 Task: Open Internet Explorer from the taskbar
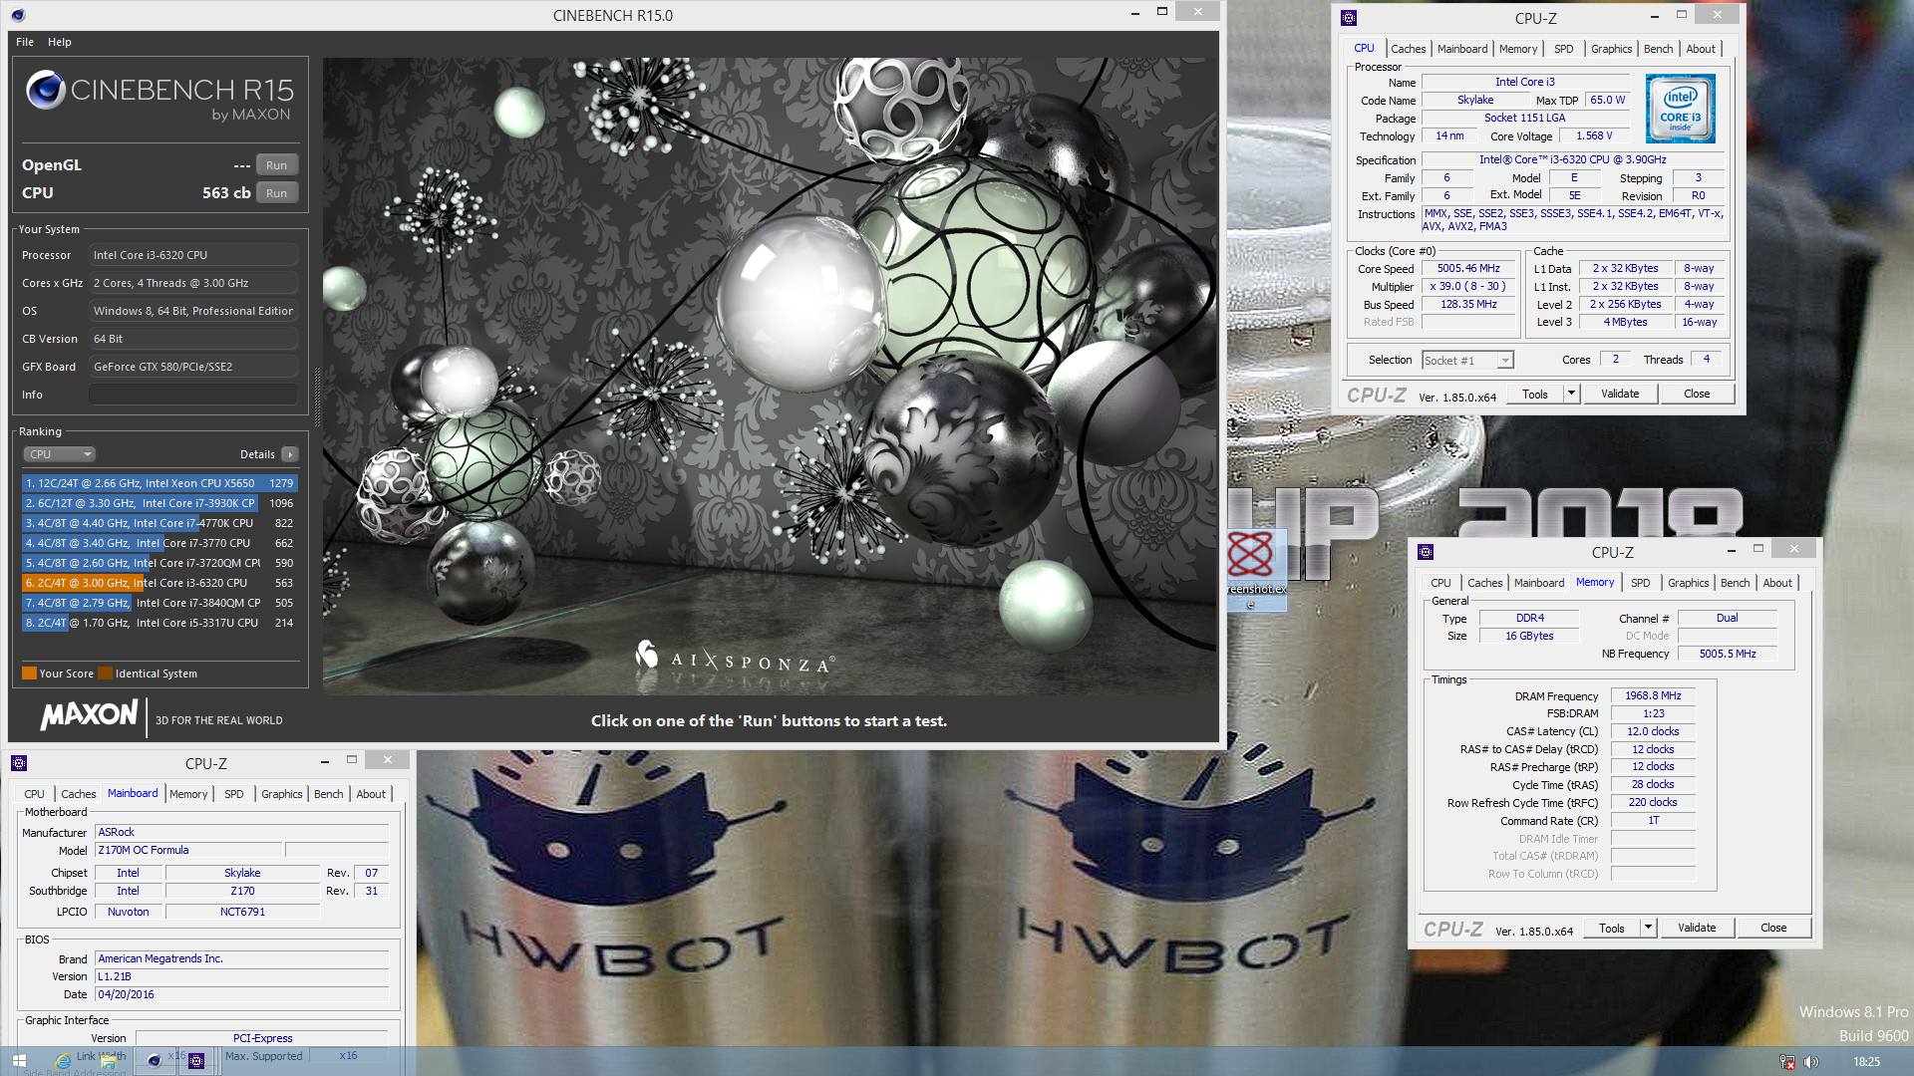pos(63,1061)
